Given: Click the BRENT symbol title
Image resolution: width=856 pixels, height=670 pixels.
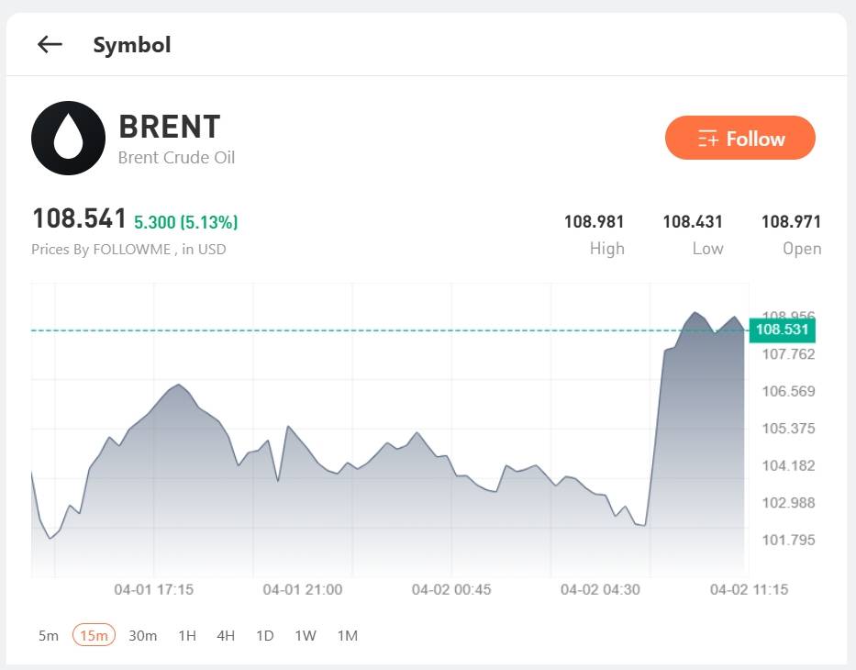Looking at the screenshot, I should click(x=170, y=127).
